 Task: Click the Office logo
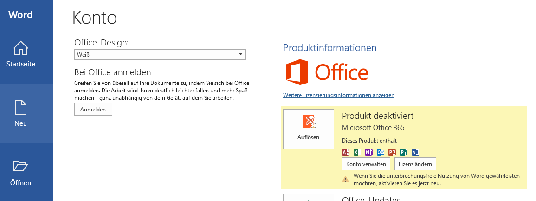[327, 72]
